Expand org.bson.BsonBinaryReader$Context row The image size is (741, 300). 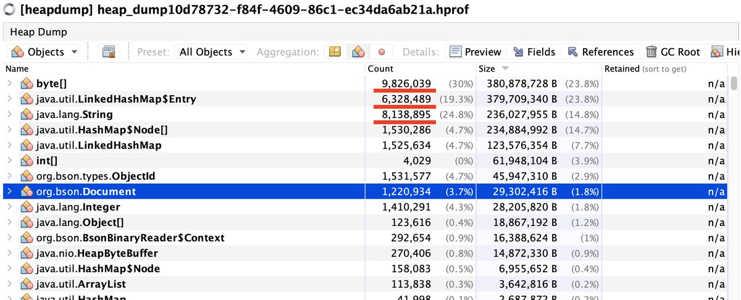pos(9,238)
